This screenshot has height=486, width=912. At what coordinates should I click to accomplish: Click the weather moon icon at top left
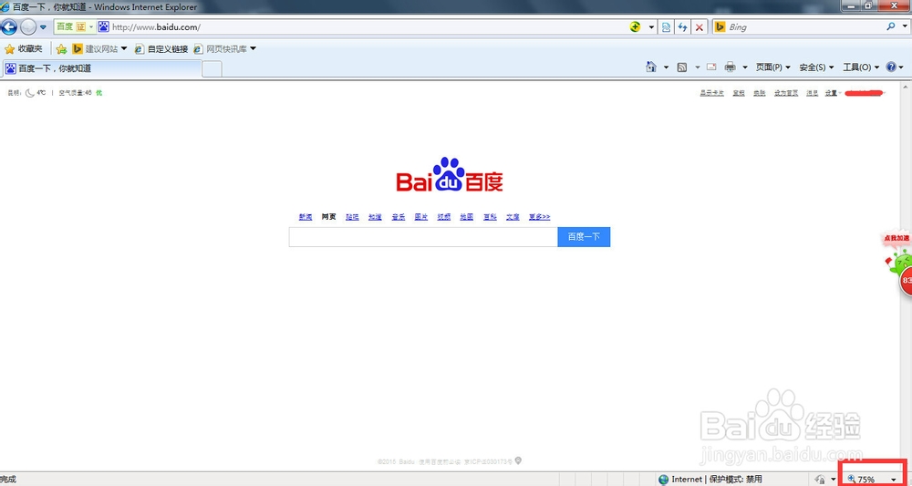30,93
